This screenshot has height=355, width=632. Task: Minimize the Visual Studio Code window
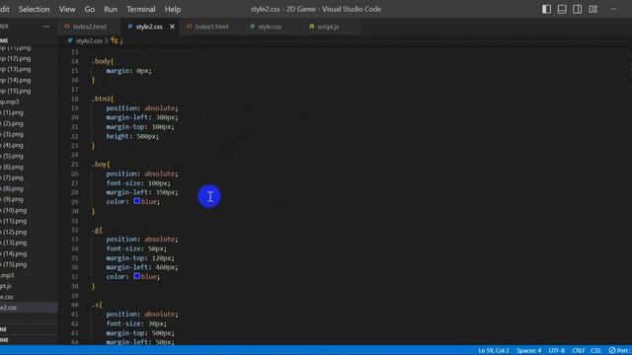613,9
